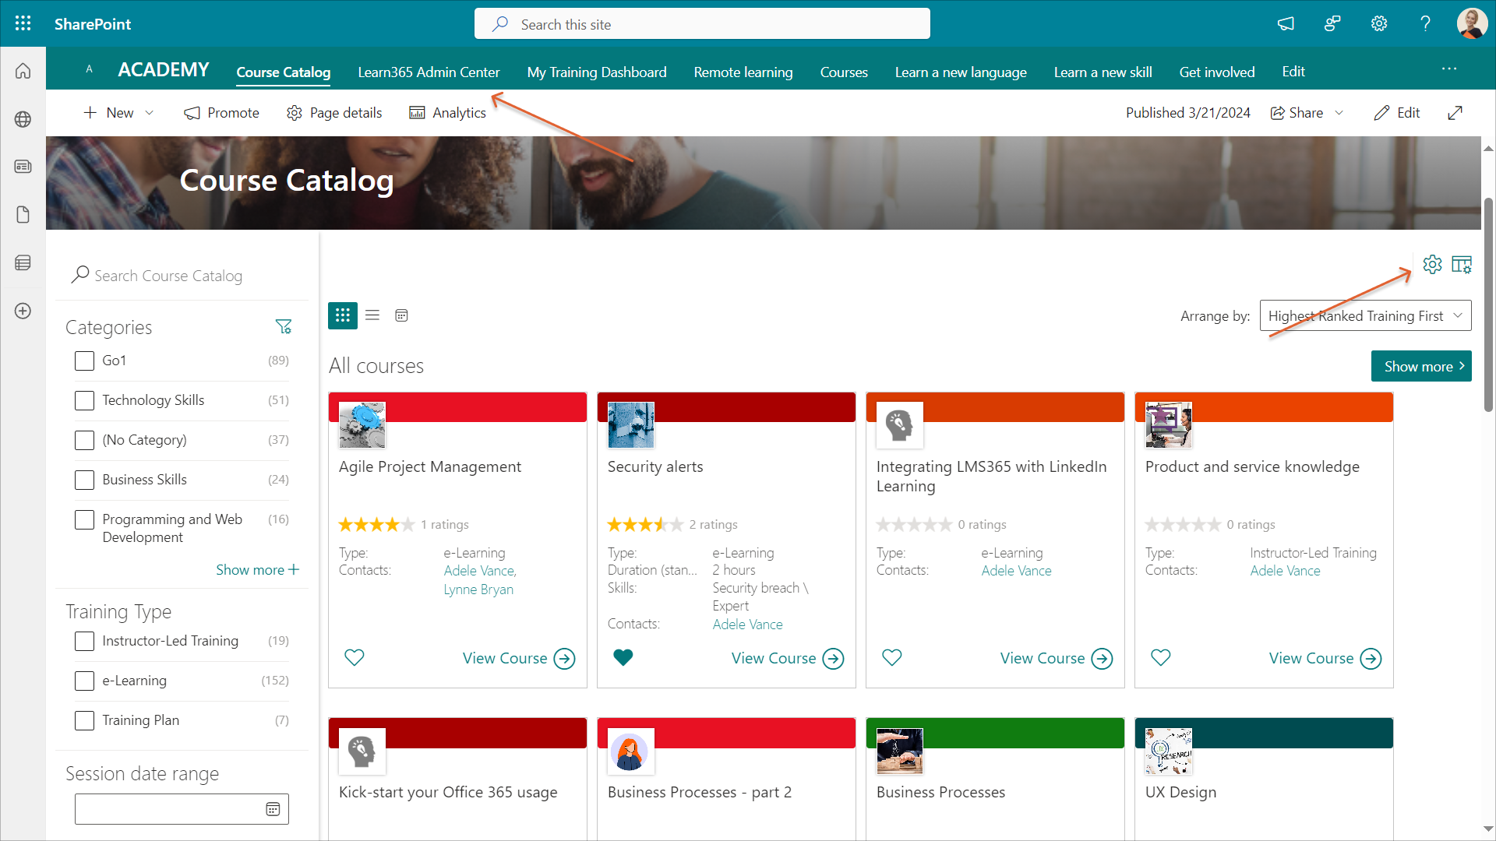Image resolution: width=1496 pixels, height=841 pixels.
Task: View the Security alerts course
Action: click(787, 659)
